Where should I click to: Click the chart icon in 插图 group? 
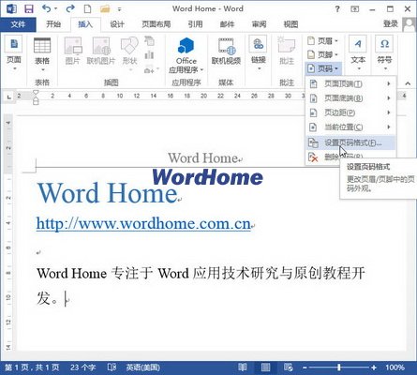coord(149,54)
